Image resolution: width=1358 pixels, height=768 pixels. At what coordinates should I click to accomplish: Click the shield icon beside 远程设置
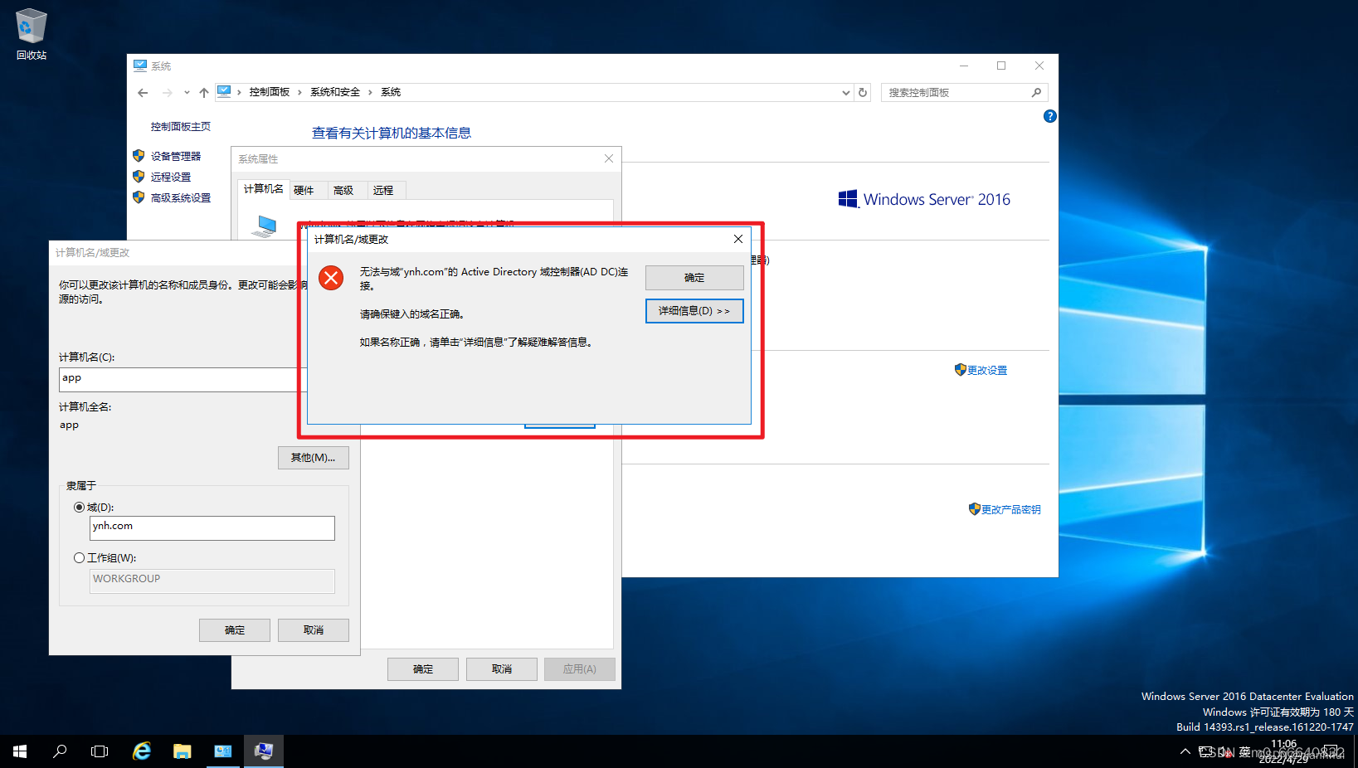(x=139, y=176)
